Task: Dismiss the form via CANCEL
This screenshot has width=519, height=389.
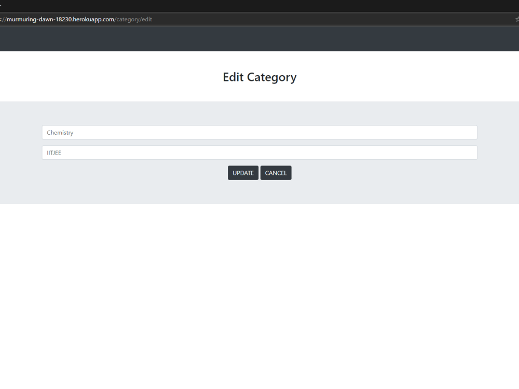Action: [276, 172]
